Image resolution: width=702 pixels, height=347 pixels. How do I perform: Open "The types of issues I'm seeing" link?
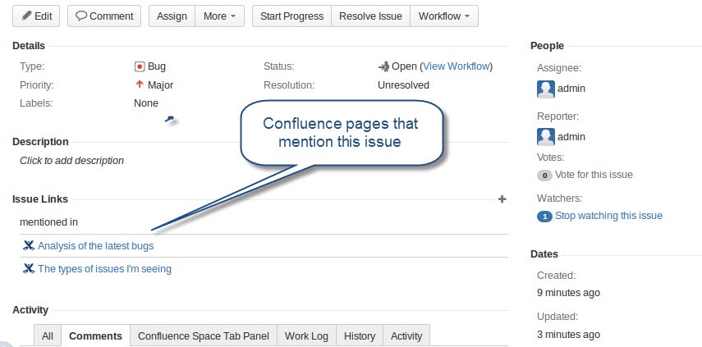[x=104, y=268]
